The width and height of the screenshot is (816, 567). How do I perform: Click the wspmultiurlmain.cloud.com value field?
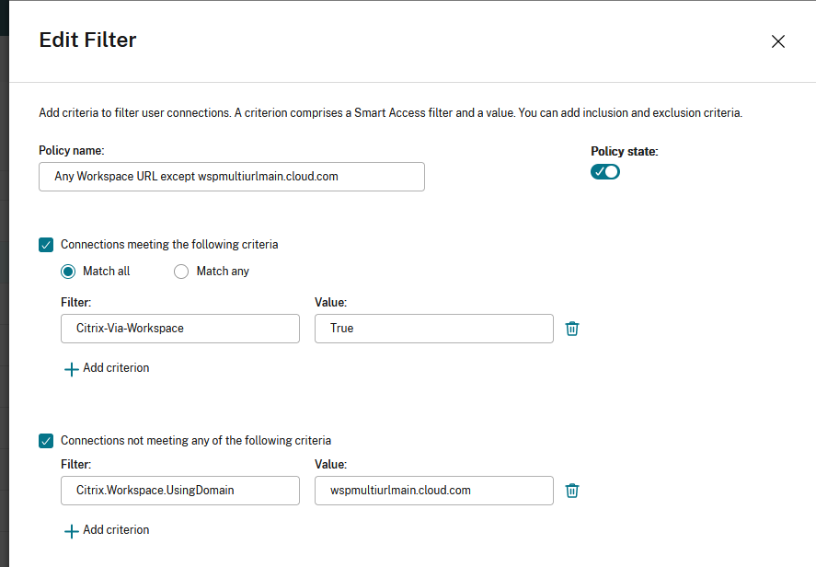click(x=433, y=491)
